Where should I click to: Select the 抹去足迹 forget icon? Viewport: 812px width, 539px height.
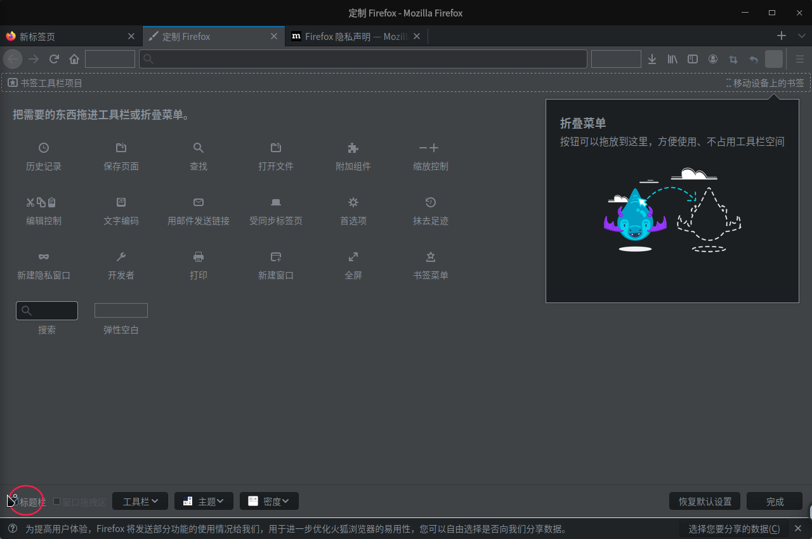(x=431, y=202)
